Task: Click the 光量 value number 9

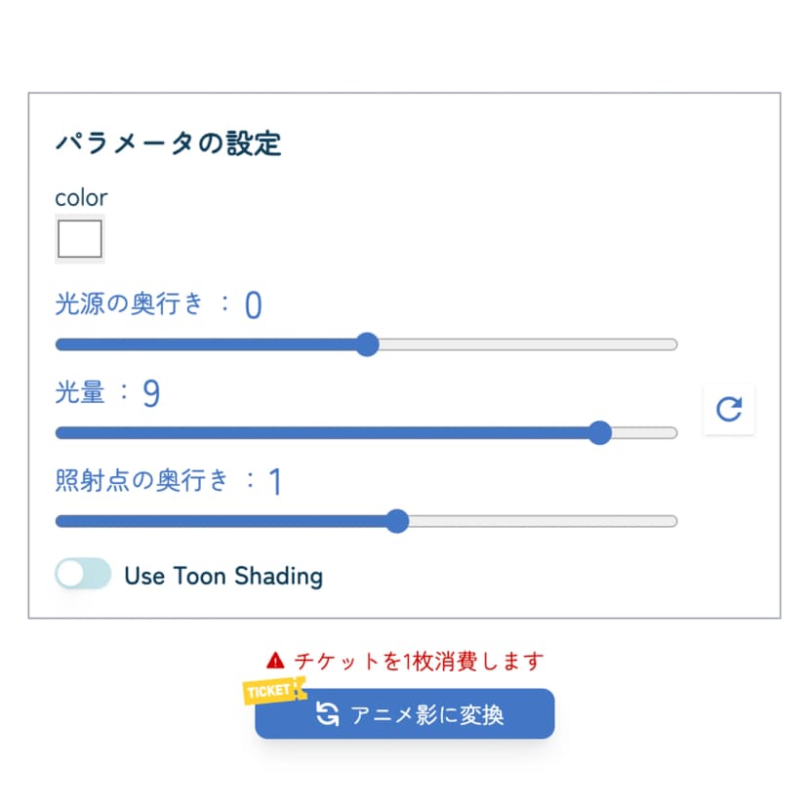Action: click(151, 393)
